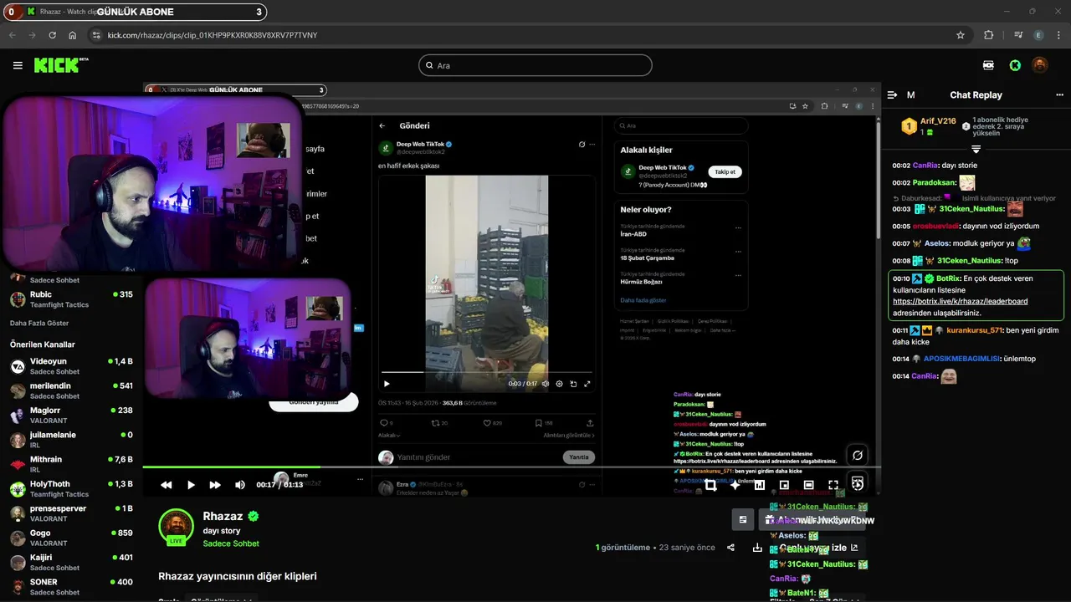Click the green K icon in the header
Viewport: 1071px width, 602px height.
coord(1015,65)
